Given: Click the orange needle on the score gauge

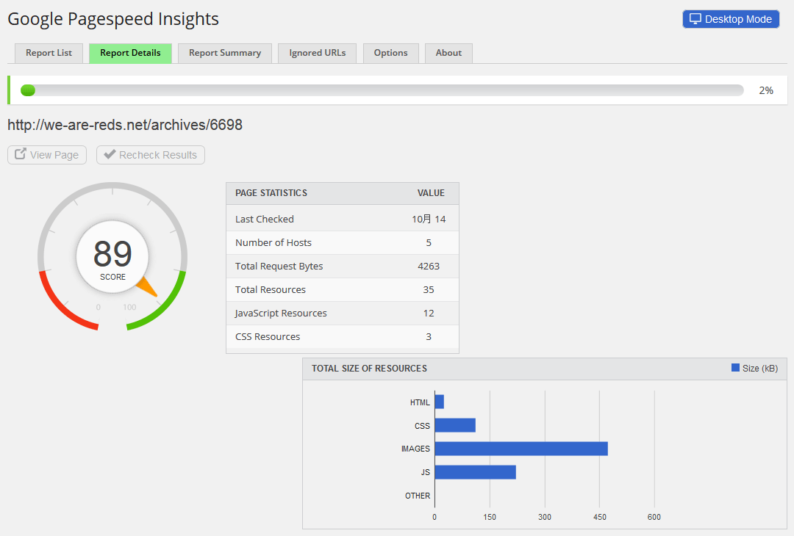Looking at the screenshot, I should (x=147, y=286).
